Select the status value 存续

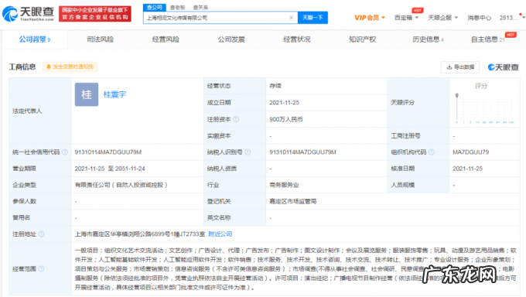click(275, 86)
